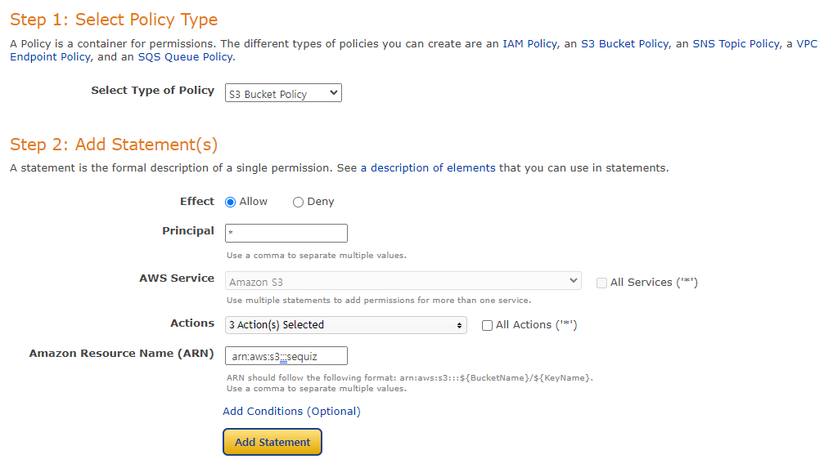This screenshot has height=468, width=824.
Task: Click the AWS Service dropdown chevron arrow
Action: coord(574,281)
